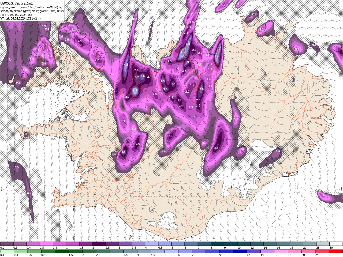Screen dimensions: 343x257
Task: Pick the lower legend swatch between 6 and 7
Action: [x=185, y=251]
